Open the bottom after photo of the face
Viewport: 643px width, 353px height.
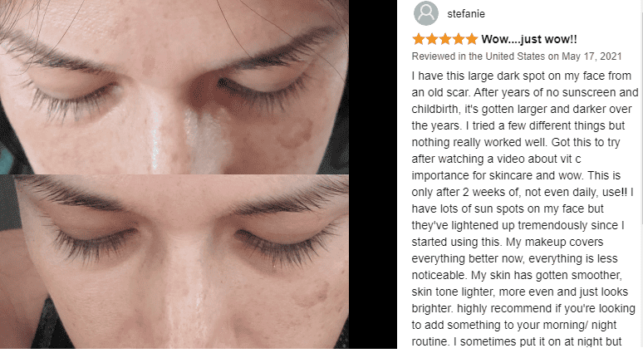point(174,262)
